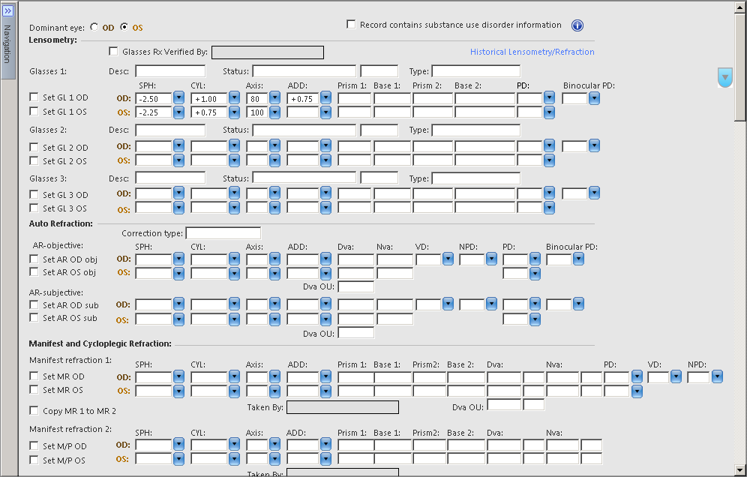This screenshot has height=477, width=747.
Task: Open AR-objective Binocular PD dropdown
Action: [x=578, y=259]
